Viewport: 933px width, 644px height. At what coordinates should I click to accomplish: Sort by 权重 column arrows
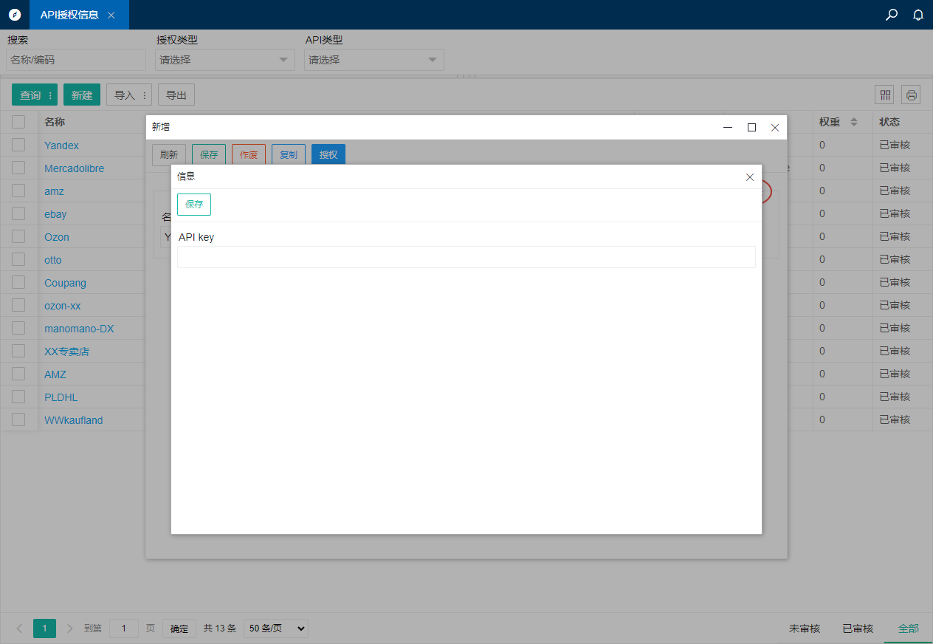click(x=854, y=122)
